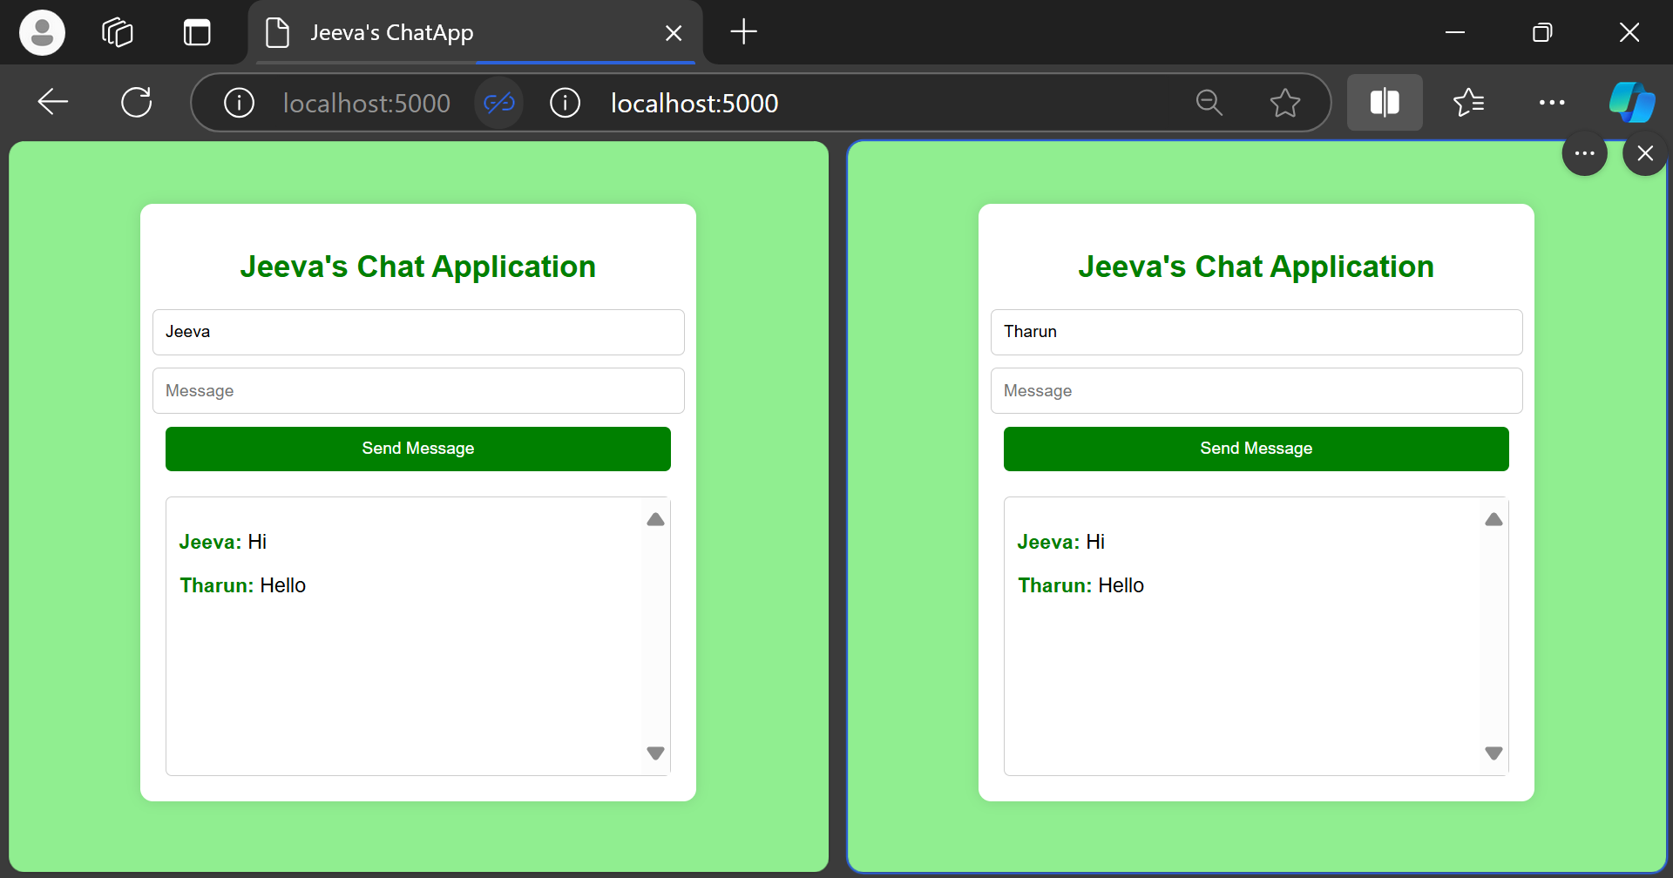Close the right split pane

click(x=1645, y=153)
